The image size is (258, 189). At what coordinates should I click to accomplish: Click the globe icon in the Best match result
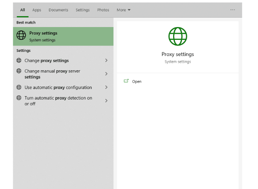[21, 36]
